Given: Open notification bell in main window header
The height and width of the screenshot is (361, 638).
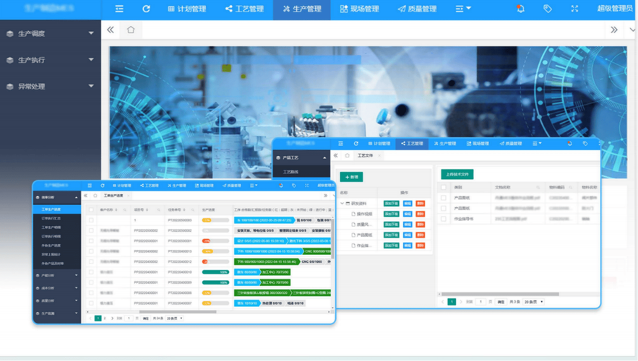Looking at the screenshot, I should 520,9.
